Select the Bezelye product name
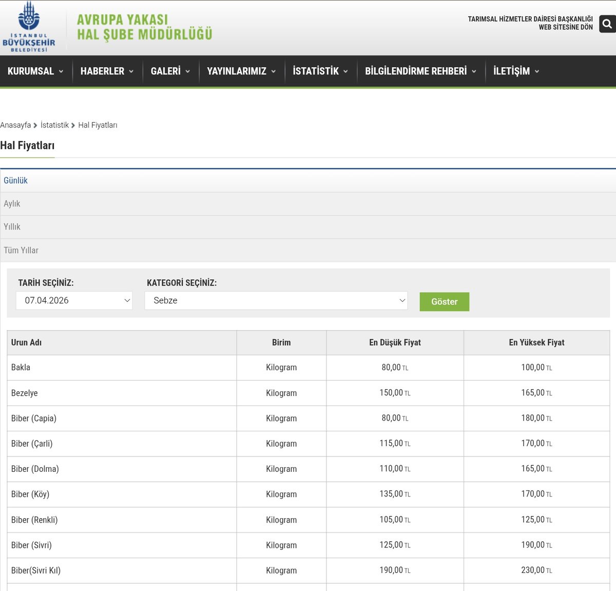This screenshot has width=616, height=591. pos(25,393)
